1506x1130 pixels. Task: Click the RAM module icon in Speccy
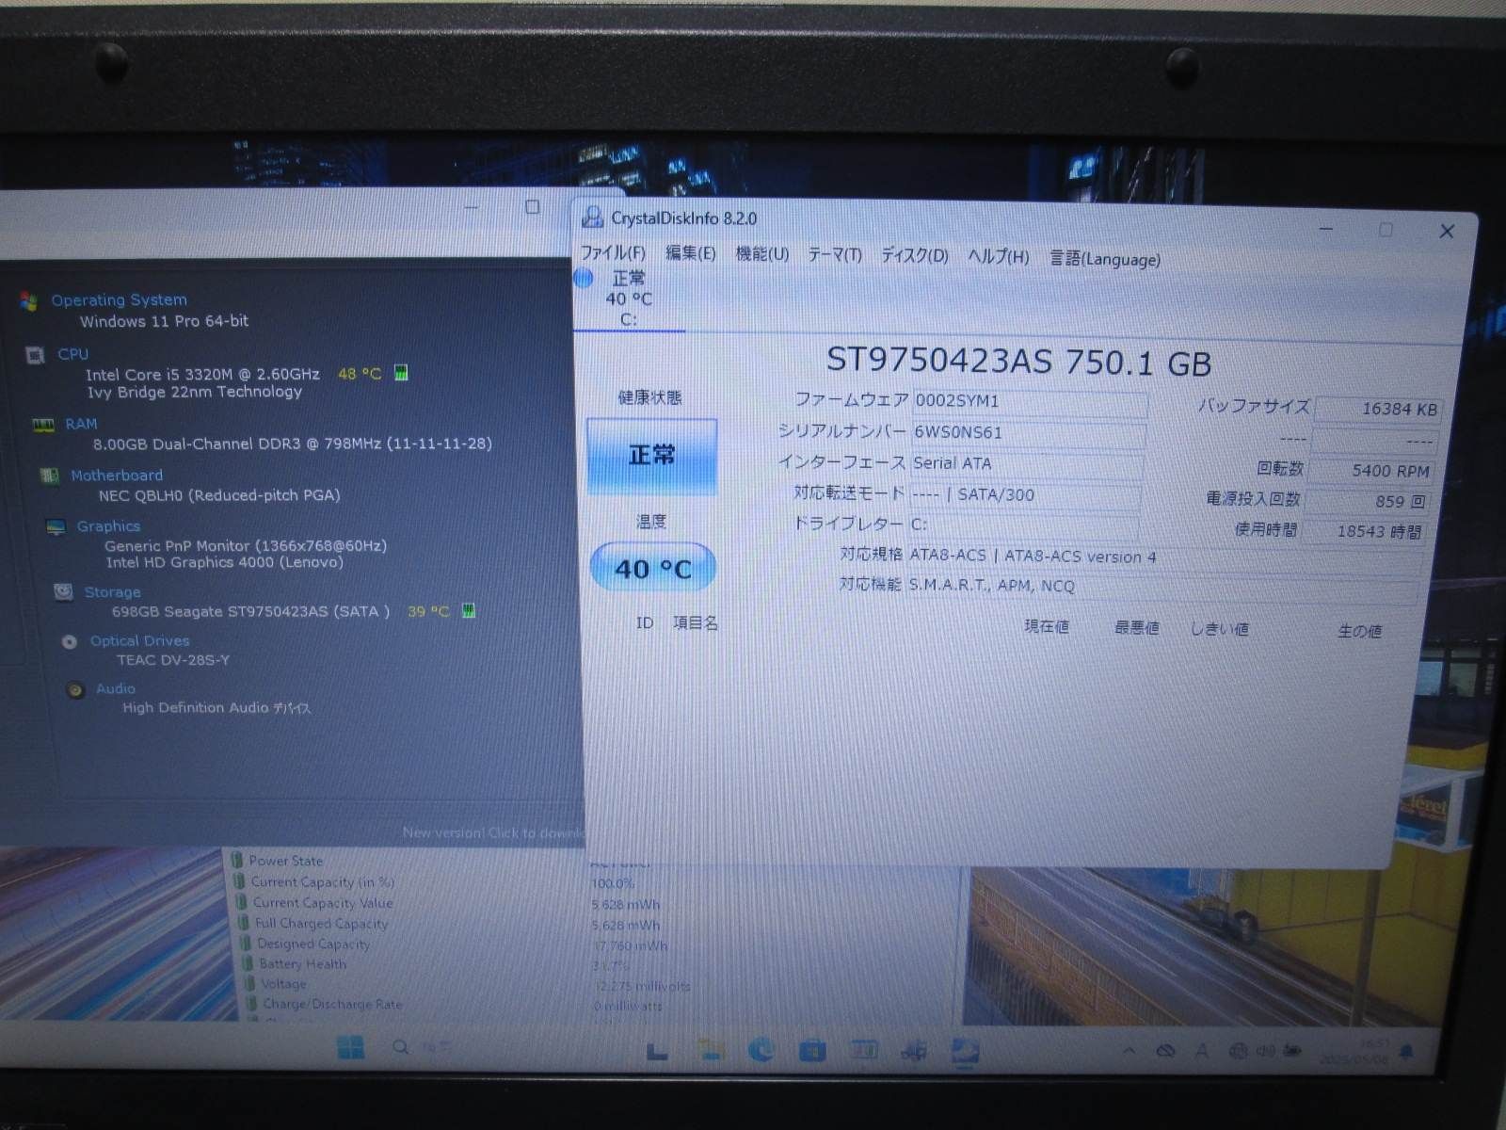point(42,425)
